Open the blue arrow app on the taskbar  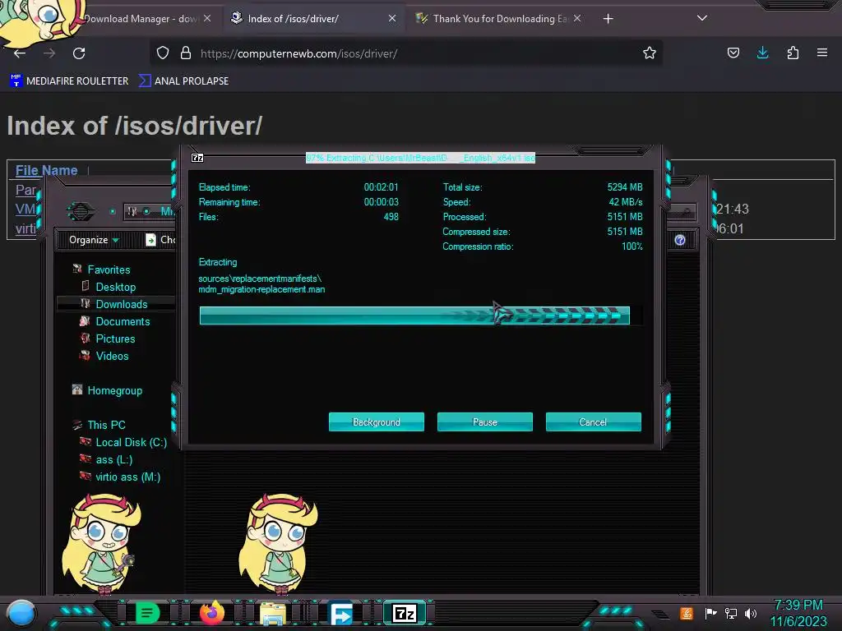click(x=340, y=613)
